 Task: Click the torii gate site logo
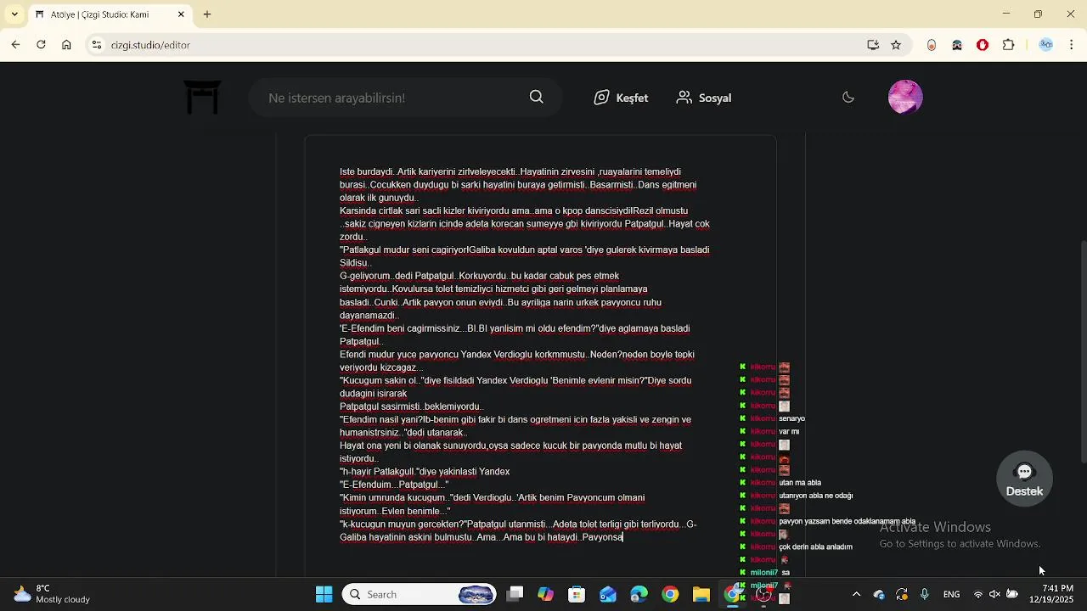point(202,98)
